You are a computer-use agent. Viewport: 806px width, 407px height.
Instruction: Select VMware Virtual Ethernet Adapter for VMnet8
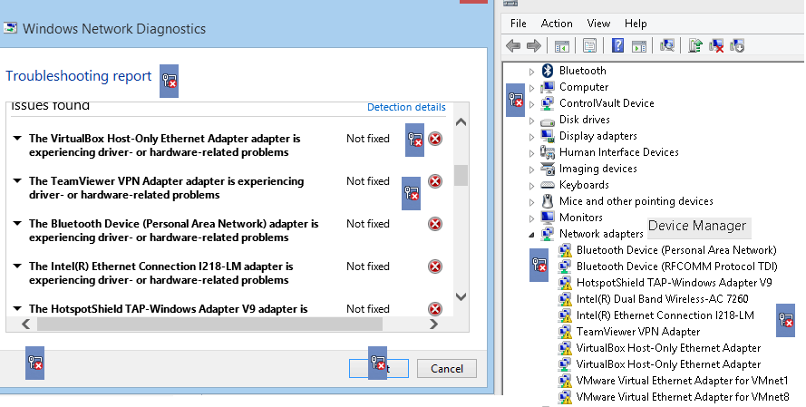[x=682, y=397]
